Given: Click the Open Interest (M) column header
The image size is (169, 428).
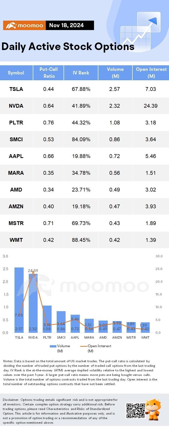Looking at the screenshot, I should coord(151,73).
